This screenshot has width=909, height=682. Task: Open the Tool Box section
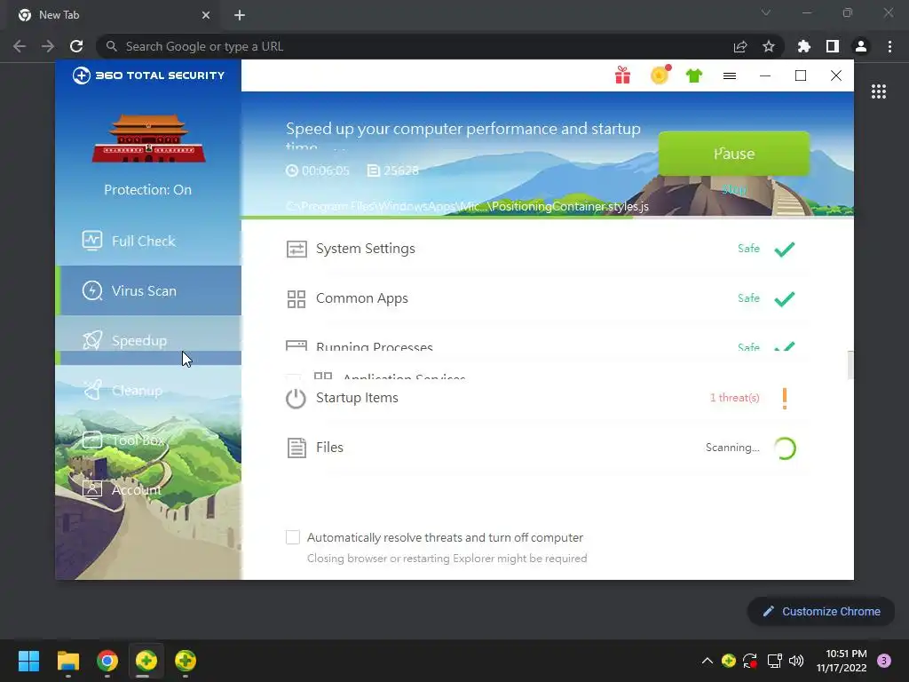[x=148, y=440]
